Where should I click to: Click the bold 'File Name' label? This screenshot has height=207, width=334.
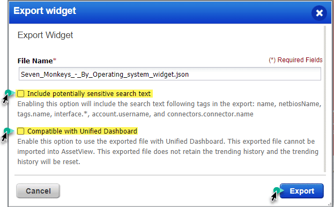pos(35,61)
